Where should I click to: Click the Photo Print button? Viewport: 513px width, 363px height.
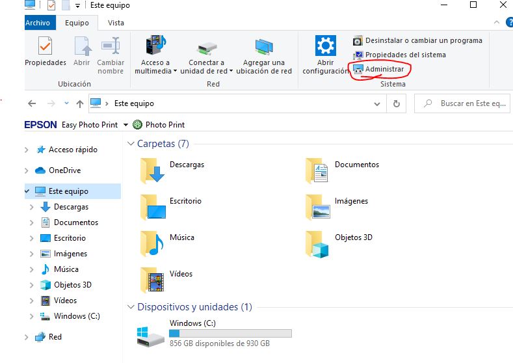point(159,125)
